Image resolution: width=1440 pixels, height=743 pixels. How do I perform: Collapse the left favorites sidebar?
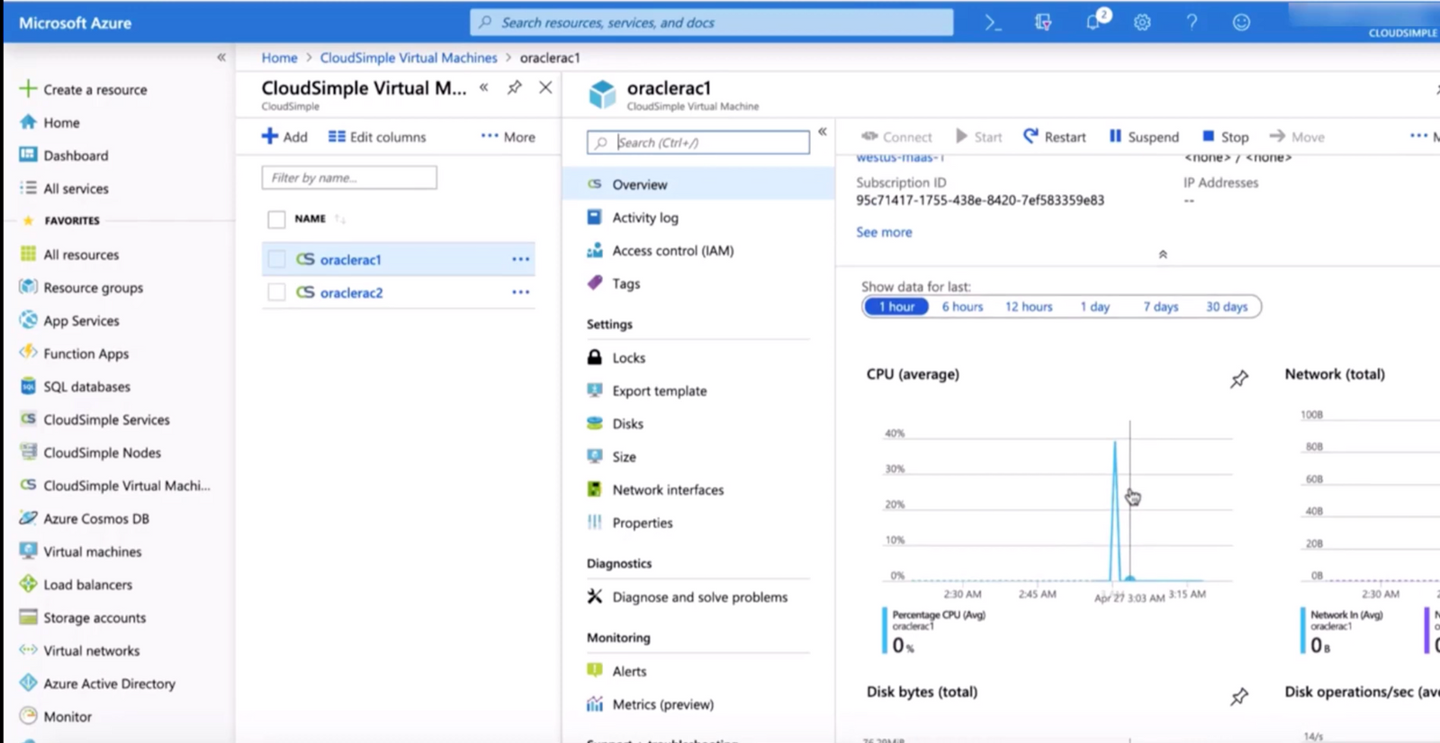pos(221,57)
